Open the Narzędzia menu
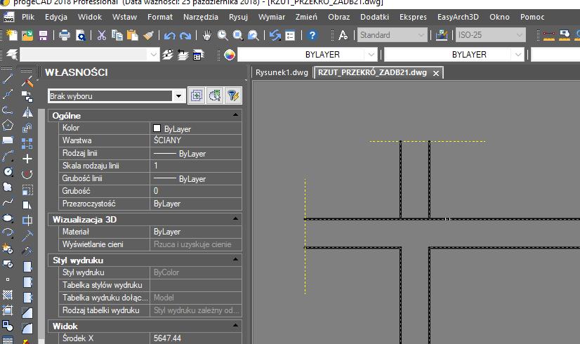 point(201,17)
